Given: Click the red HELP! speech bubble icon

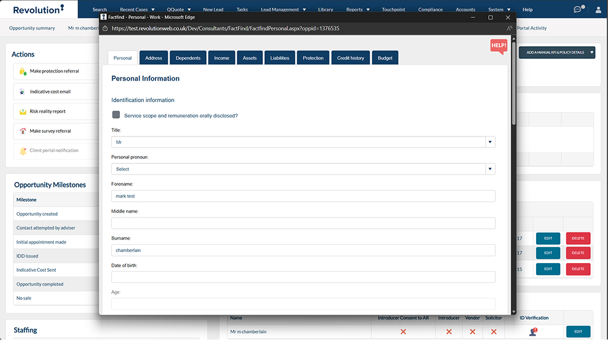Looking at the screenshot, I should pos(499,47).
